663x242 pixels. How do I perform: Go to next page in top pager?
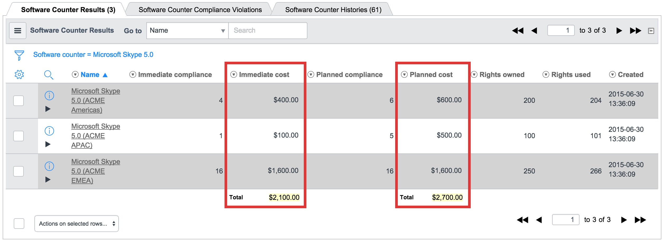(619, 31)
